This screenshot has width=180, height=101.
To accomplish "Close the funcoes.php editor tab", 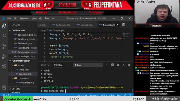I will point(117,25).
